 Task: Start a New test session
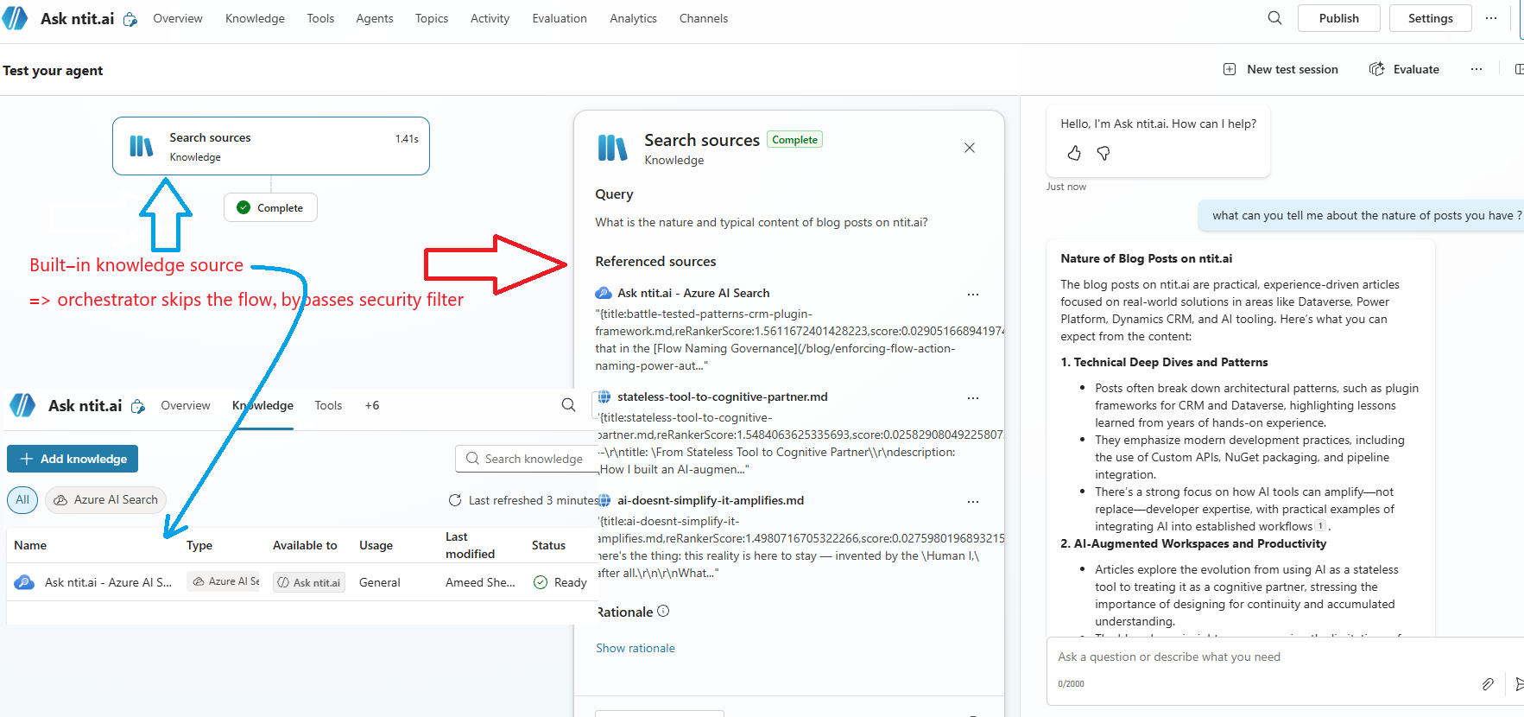(x=1281, y=69)
